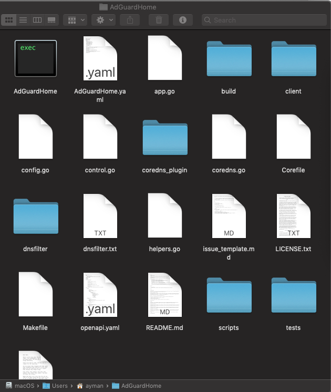
Task: Click AdGuardHome folder in path bar
Action: tap(137, 386)
